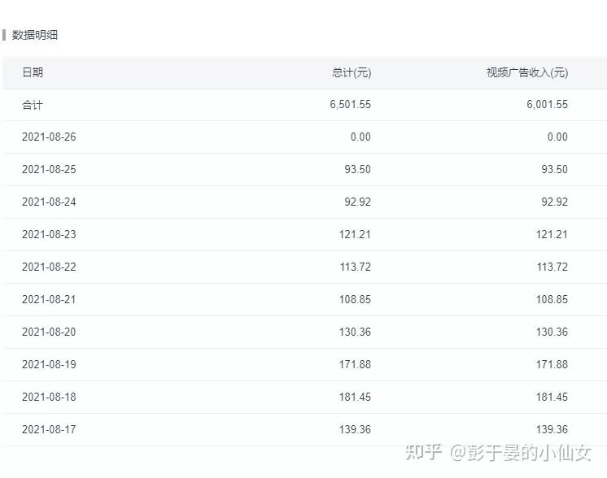Select the 2021-08-24 date entry
The image size is (607, 478).
point(49,202)
